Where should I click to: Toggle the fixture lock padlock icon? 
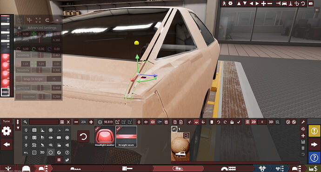pos(232,122)
